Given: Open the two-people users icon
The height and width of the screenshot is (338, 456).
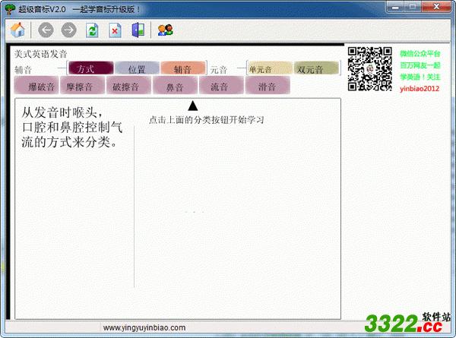Looking at the screenshot, I should click(165, 30).
